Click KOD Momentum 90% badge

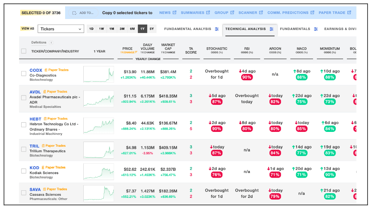point(330,175)
